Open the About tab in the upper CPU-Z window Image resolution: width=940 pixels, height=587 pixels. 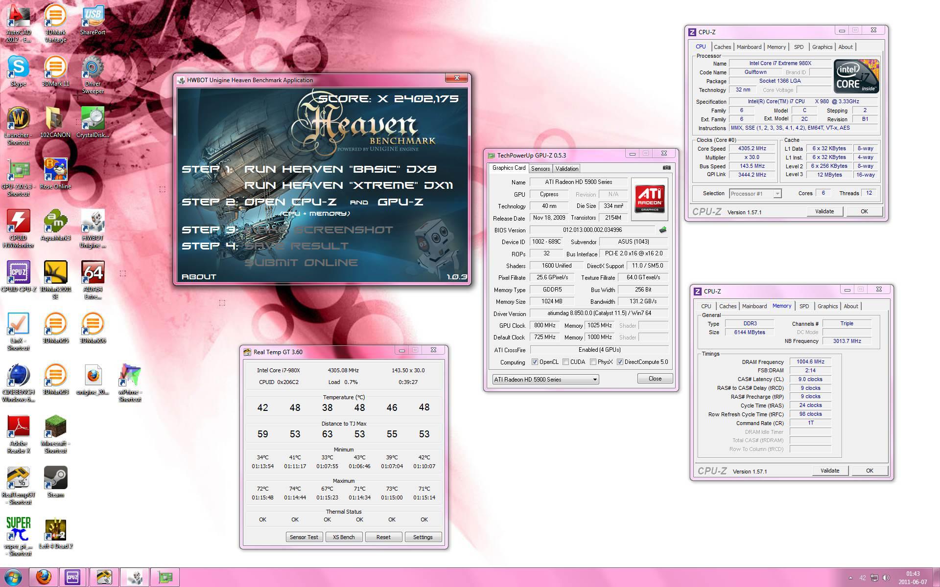pyautogui.click(x=846, y=47)
